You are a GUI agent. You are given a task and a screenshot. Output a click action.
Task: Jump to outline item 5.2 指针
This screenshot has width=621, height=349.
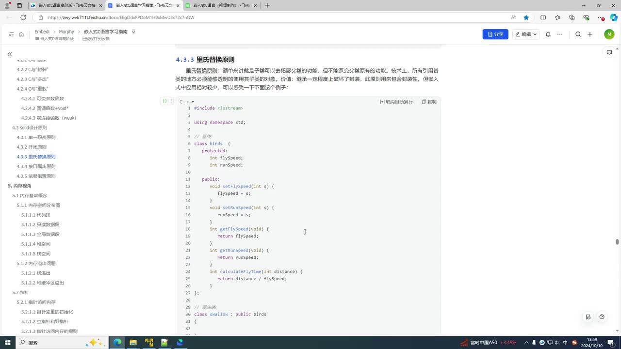20,292
